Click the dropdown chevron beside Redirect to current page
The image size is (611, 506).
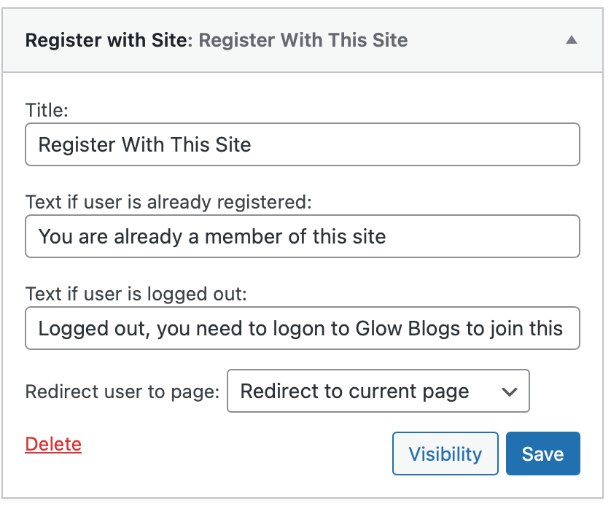[508, 392]
